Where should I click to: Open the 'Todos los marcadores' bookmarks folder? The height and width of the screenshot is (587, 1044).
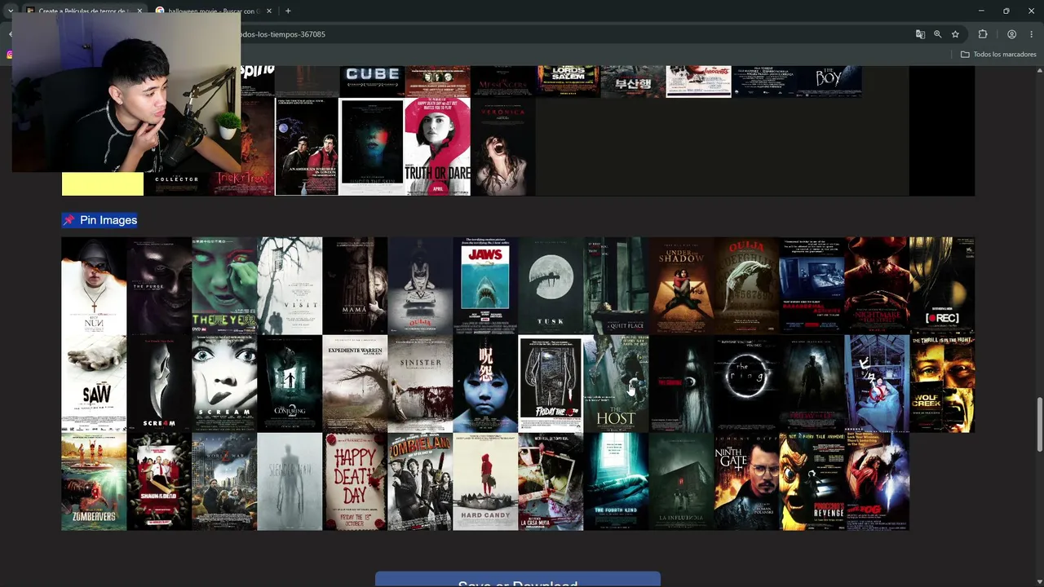click(998, 55)
